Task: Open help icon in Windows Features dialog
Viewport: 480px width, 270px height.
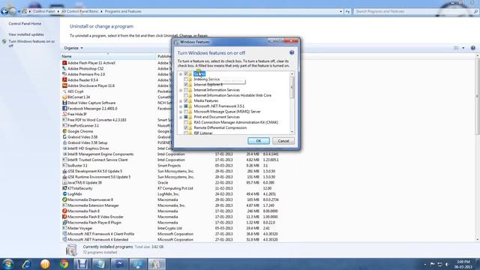Action: point(292,52)
